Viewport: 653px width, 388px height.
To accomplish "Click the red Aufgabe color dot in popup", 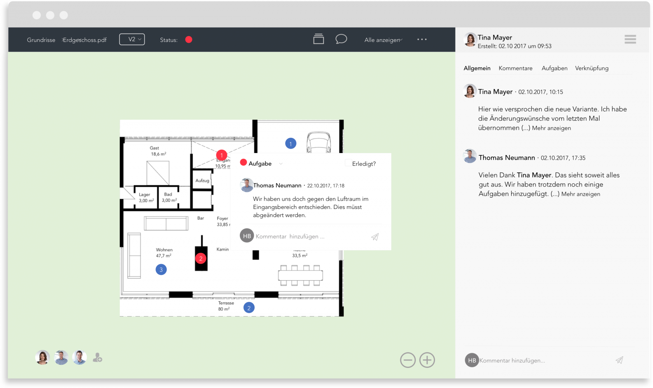I will coord(243,162).
